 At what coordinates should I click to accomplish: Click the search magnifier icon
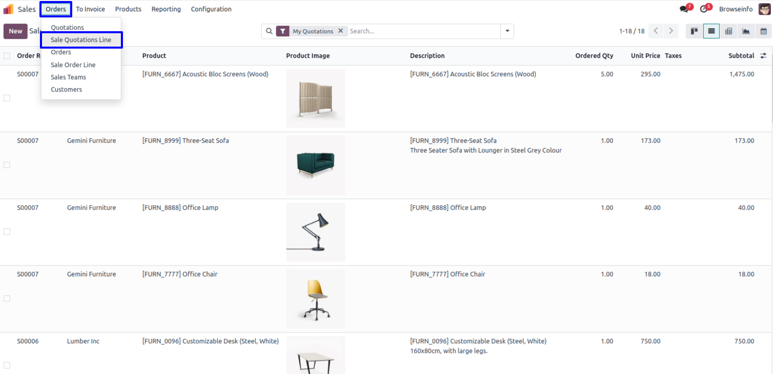pos(269,31)
